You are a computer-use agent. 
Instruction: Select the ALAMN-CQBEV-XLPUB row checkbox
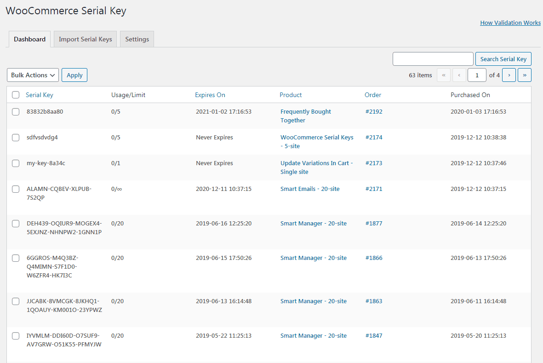pyautogui.click(x=16, y=189)
